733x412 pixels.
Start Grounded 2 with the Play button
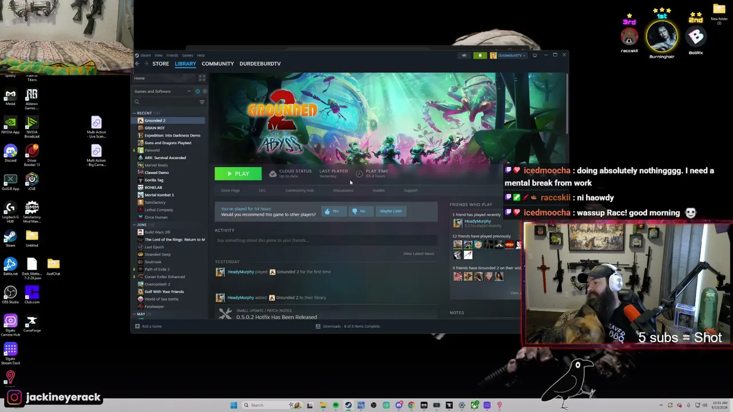pyautogui.click(x=238, y=174)
